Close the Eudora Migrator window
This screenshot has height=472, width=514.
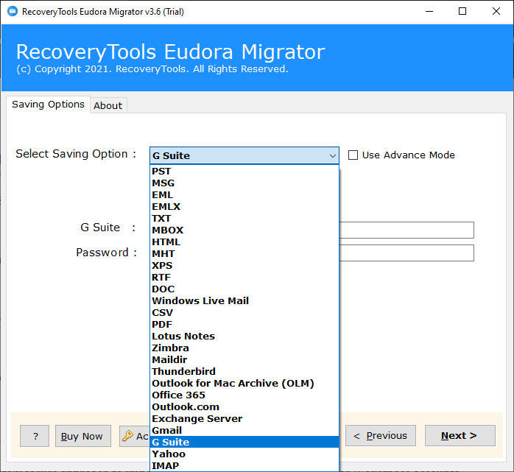[496, 12]
